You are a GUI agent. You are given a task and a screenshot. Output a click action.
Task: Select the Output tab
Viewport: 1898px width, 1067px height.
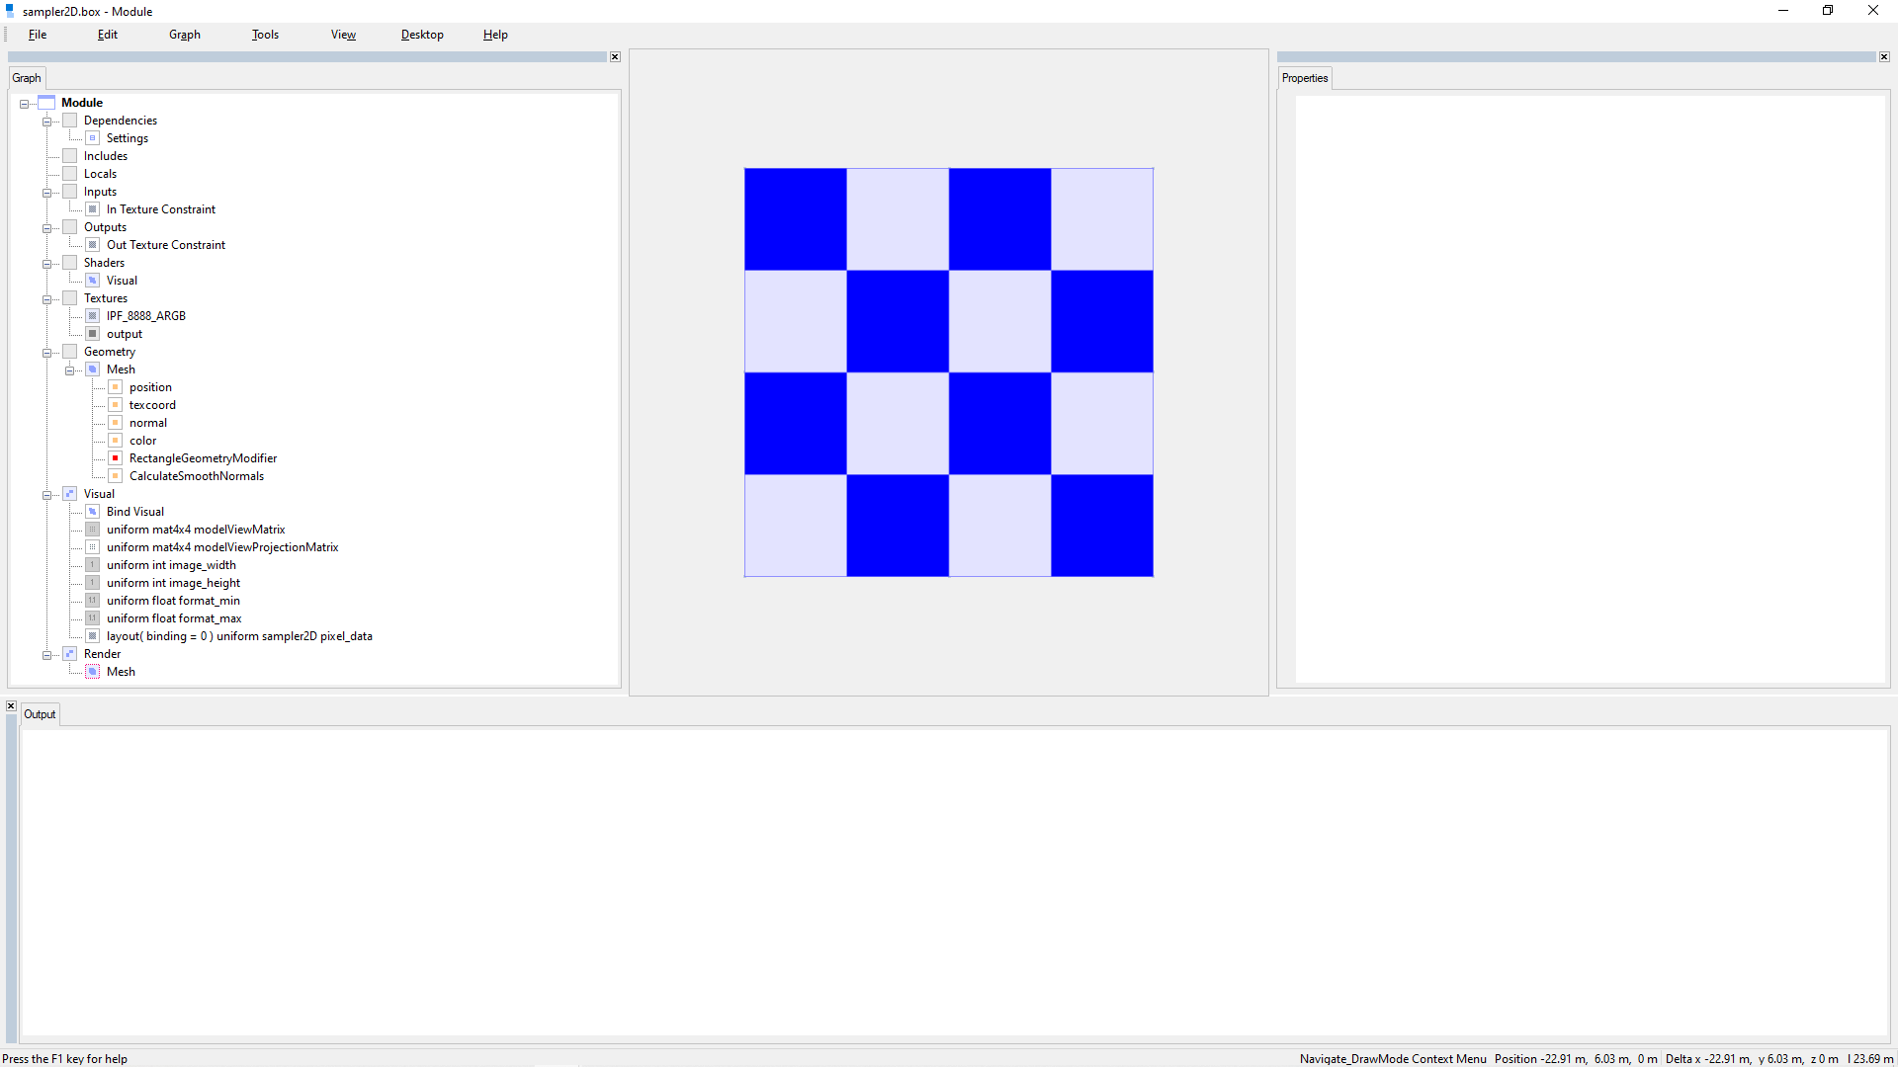[x=40, y=713]
